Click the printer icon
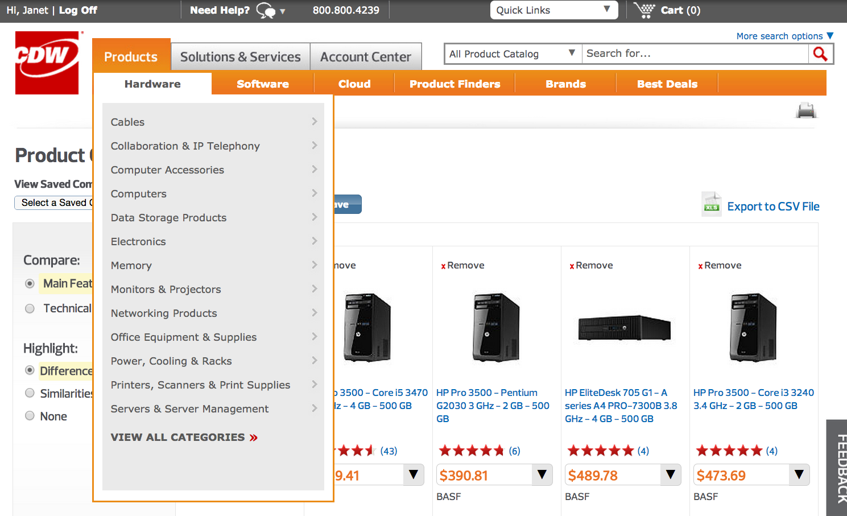The image size is (847, 516). (x=806, y=110)
